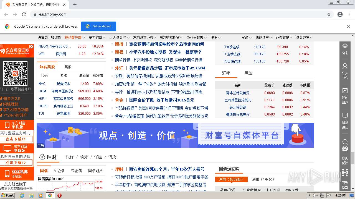Viewport: 355px width, 199px height.
Task: Switch to 沪企债 tab
Action: click(x=59, y=171)
